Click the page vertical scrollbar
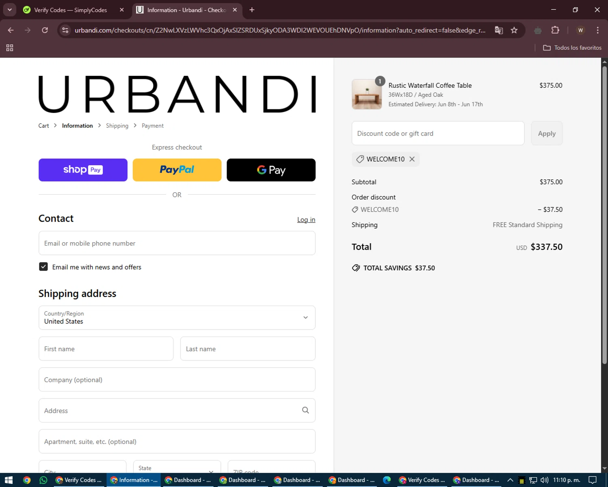The height and width of the screenshot is (487, 608). point(604,214)
